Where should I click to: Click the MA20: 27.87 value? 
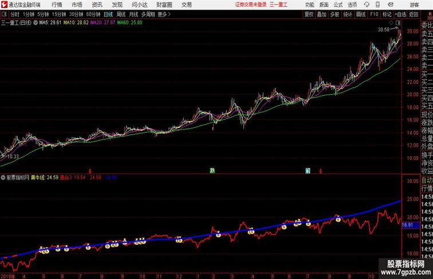(103, 23)
